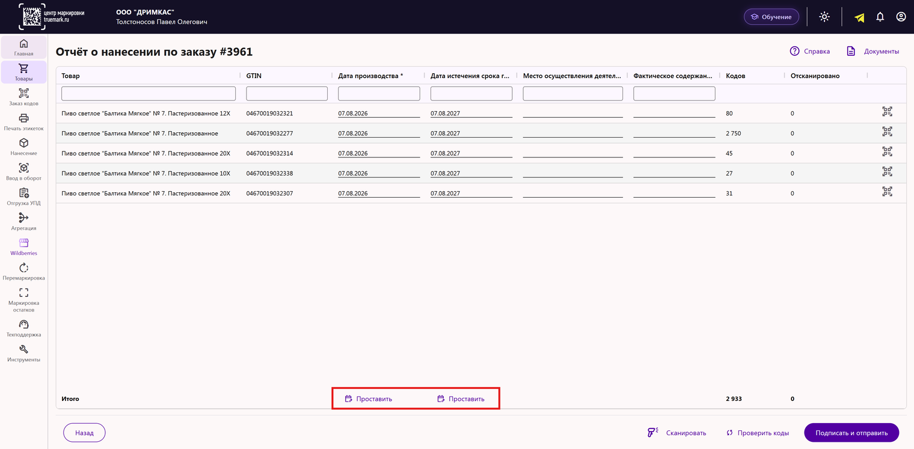Open Инструменты in sidebar
914x449 pixels.
[23, 353]
